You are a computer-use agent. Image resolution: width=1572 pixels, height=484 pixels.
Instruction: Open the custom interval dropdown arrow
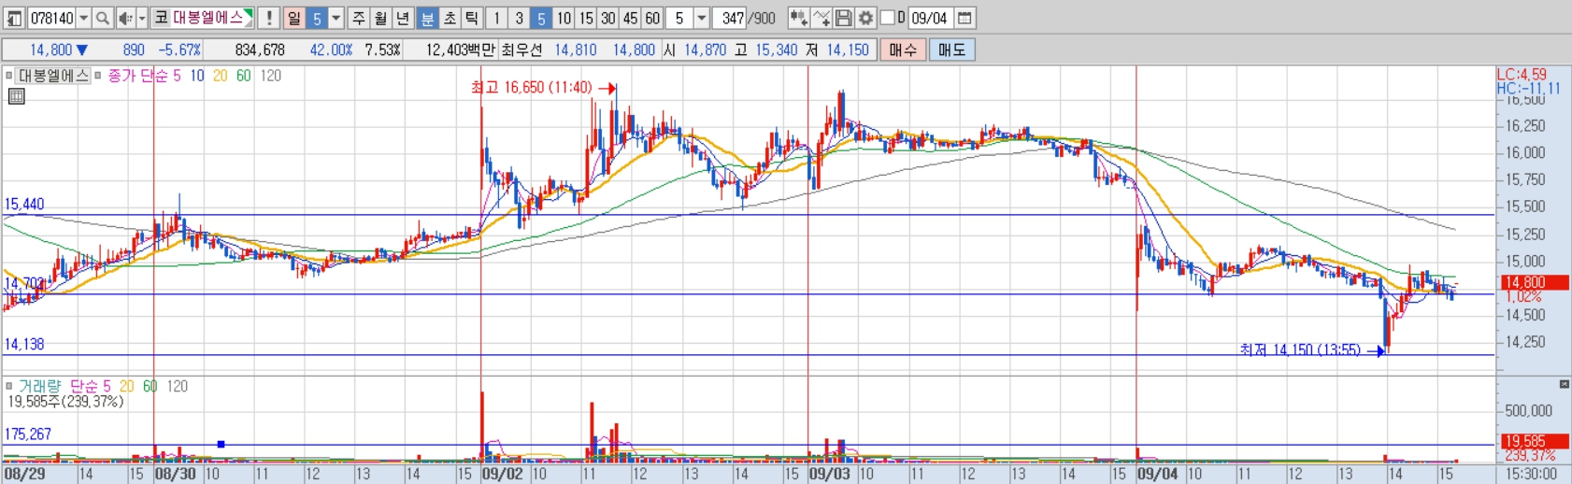702,18
